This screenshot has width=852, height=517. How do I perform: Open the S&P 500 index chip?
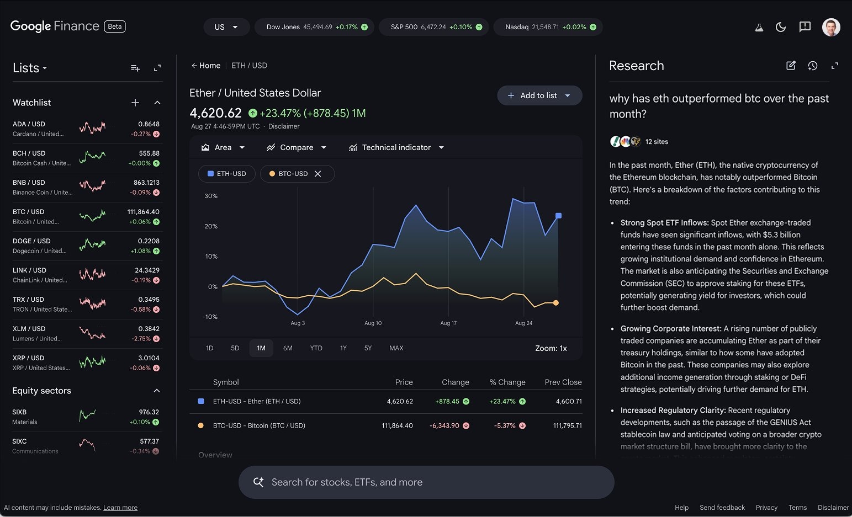[x=434, y=27]
